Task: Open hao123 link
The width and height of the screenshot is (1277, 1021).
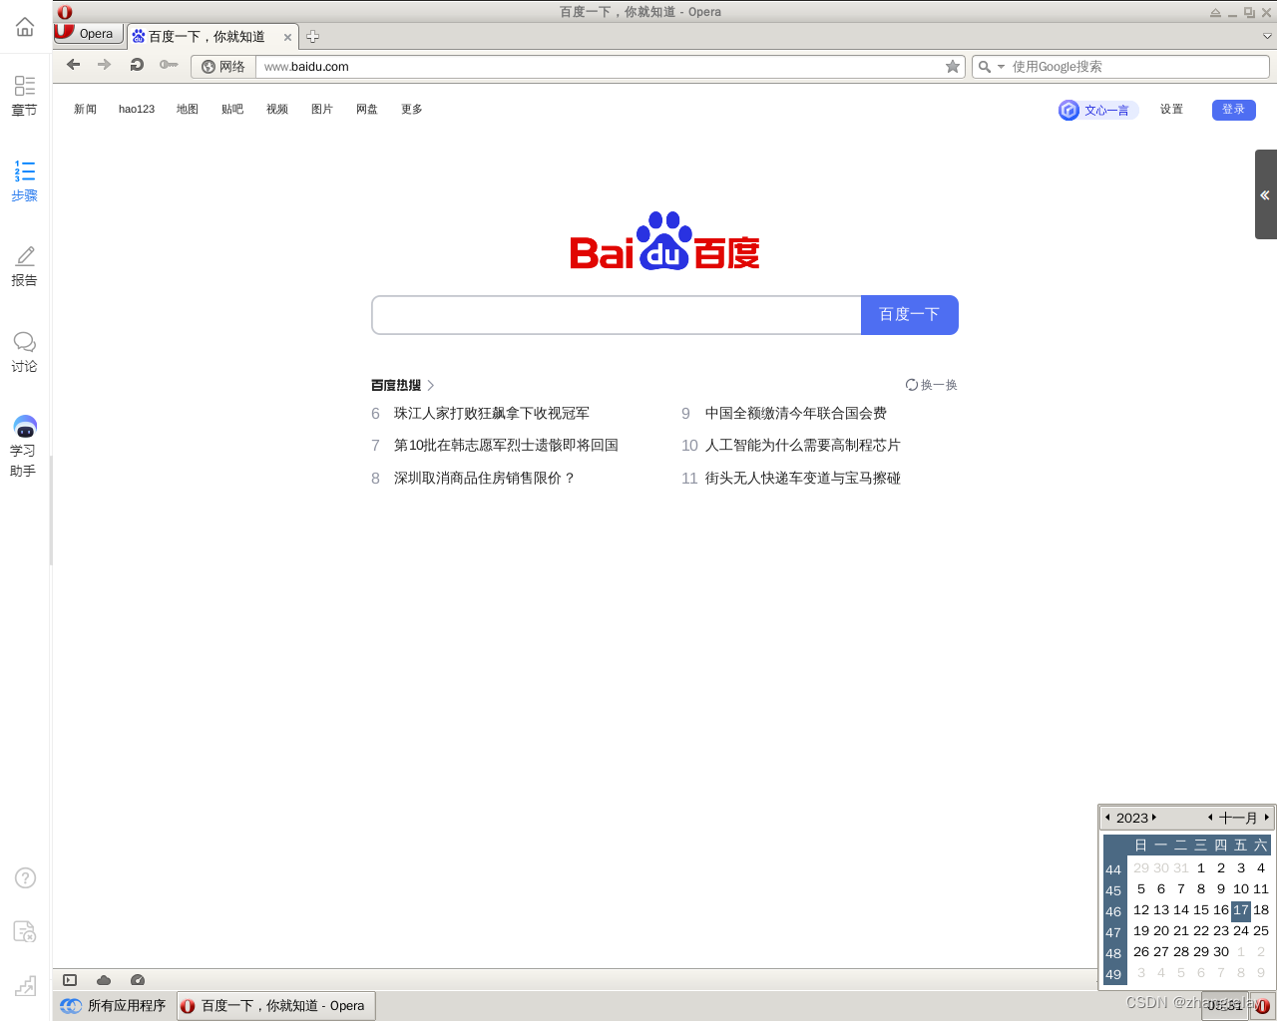Action: click(x=137, y=110)
